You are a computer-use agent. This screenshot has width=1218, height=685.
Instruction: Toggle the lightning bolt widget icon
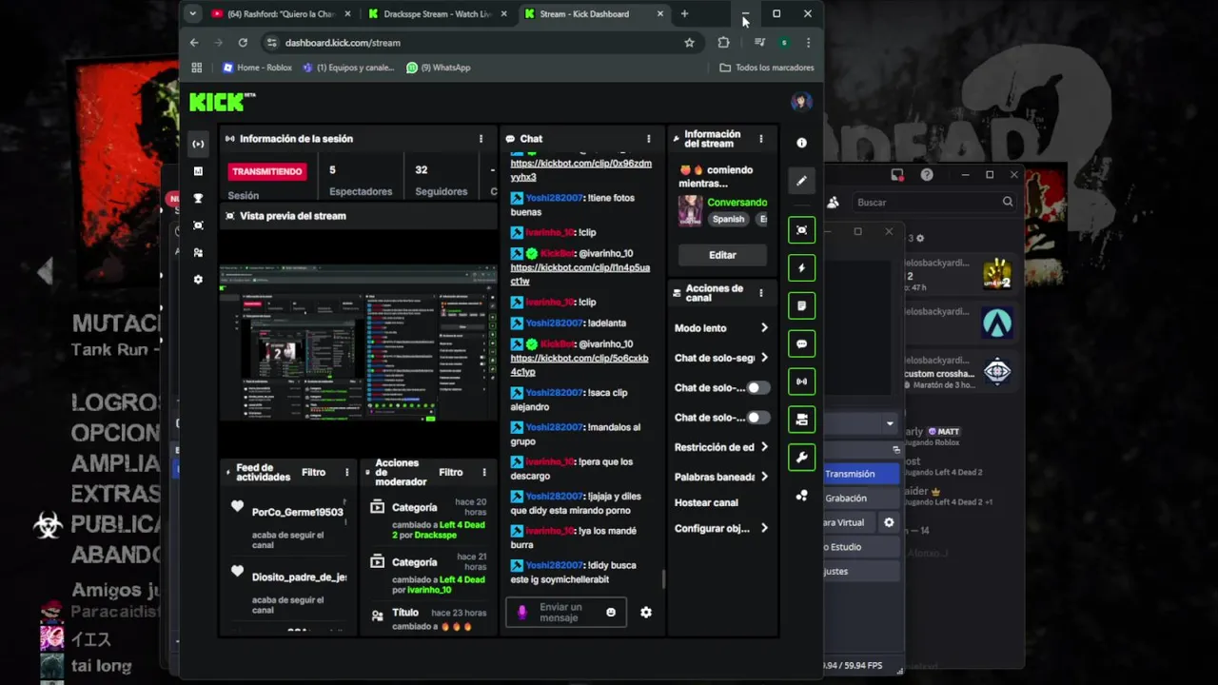tap(801, 268)
